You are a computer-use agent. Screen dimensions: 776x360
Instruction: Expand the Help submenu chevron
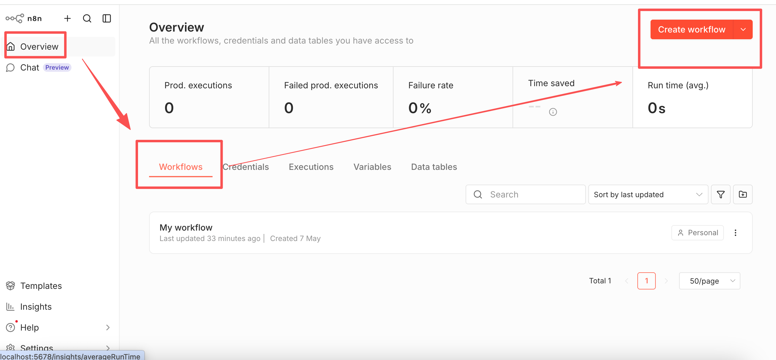tap(108, 327)
